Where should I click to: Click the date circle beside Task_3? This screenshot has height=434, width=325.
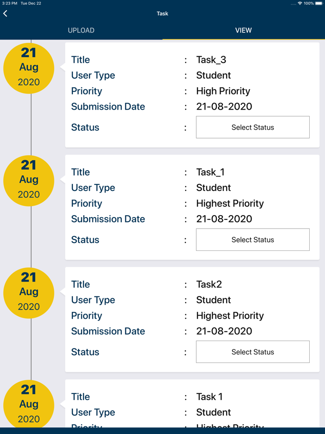(29, 68)
